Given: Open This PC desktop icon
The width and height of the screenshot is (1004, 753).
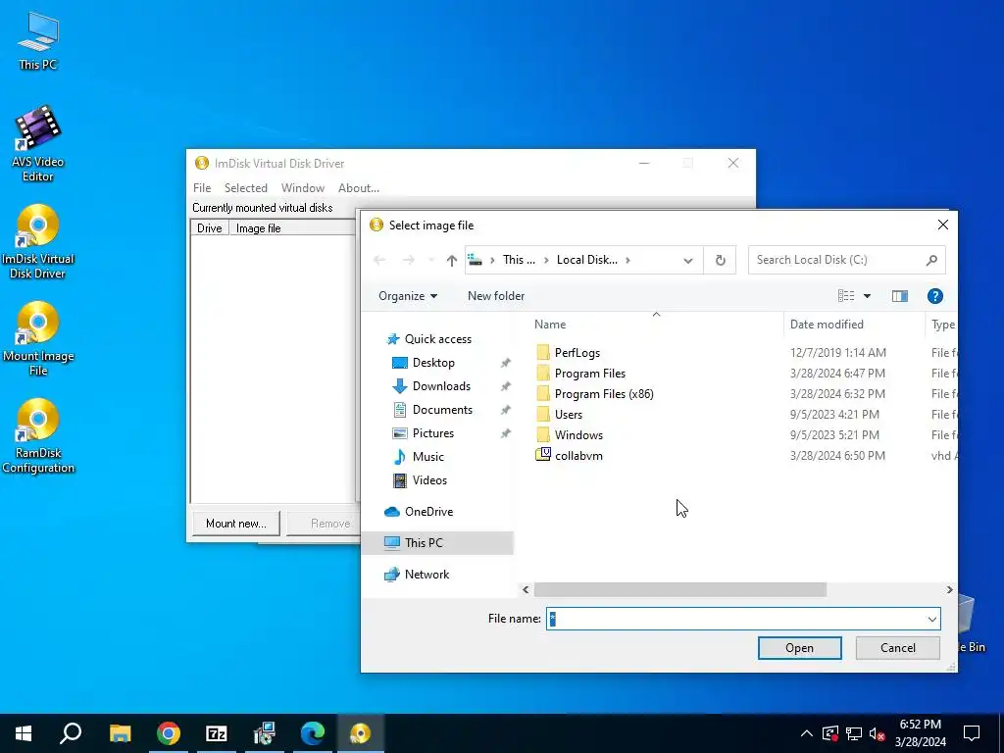Looking at the screenshot, I should pyautogui.click(x=38, y=40).
